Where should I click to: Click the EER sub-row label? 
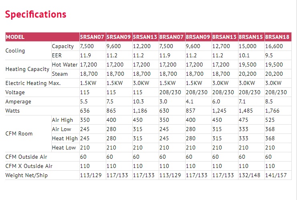coord(57,55)
